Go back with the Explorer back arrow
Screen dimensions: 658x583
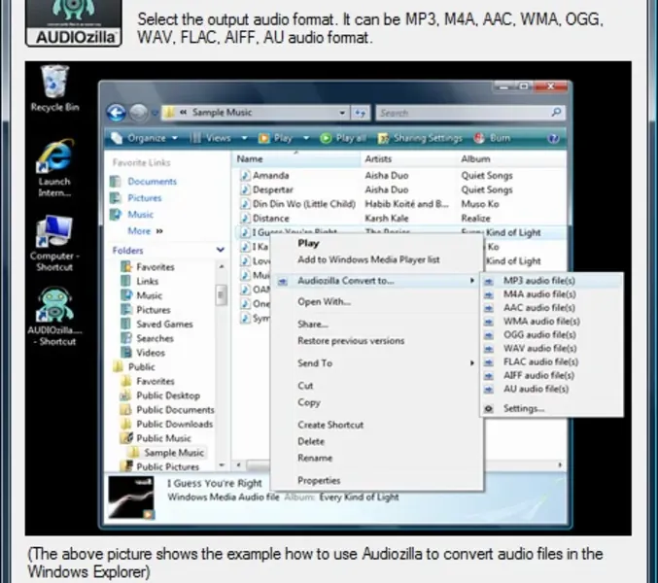[x=117, y=113]
